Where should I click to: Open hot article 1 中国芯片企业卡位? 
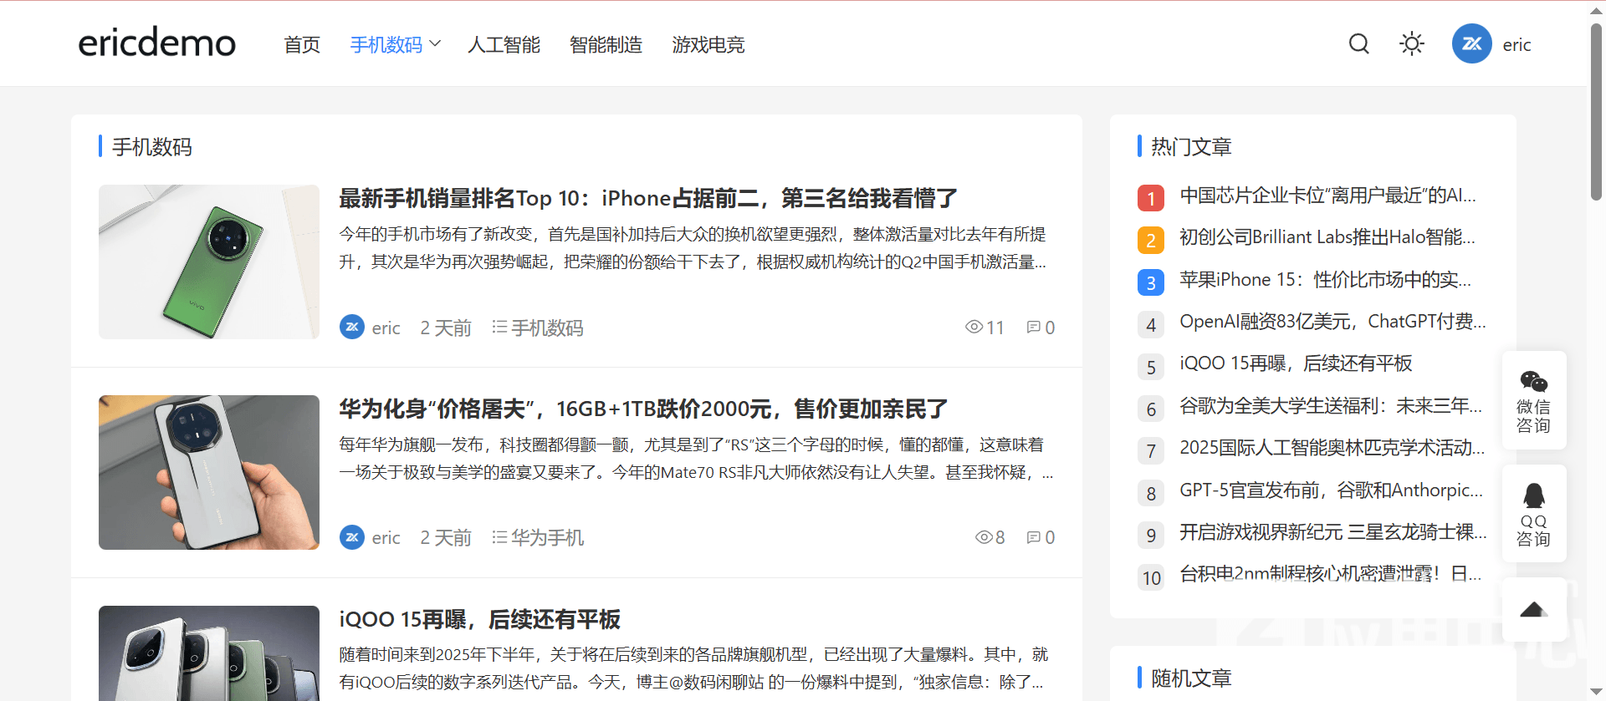coord(1327,196)
